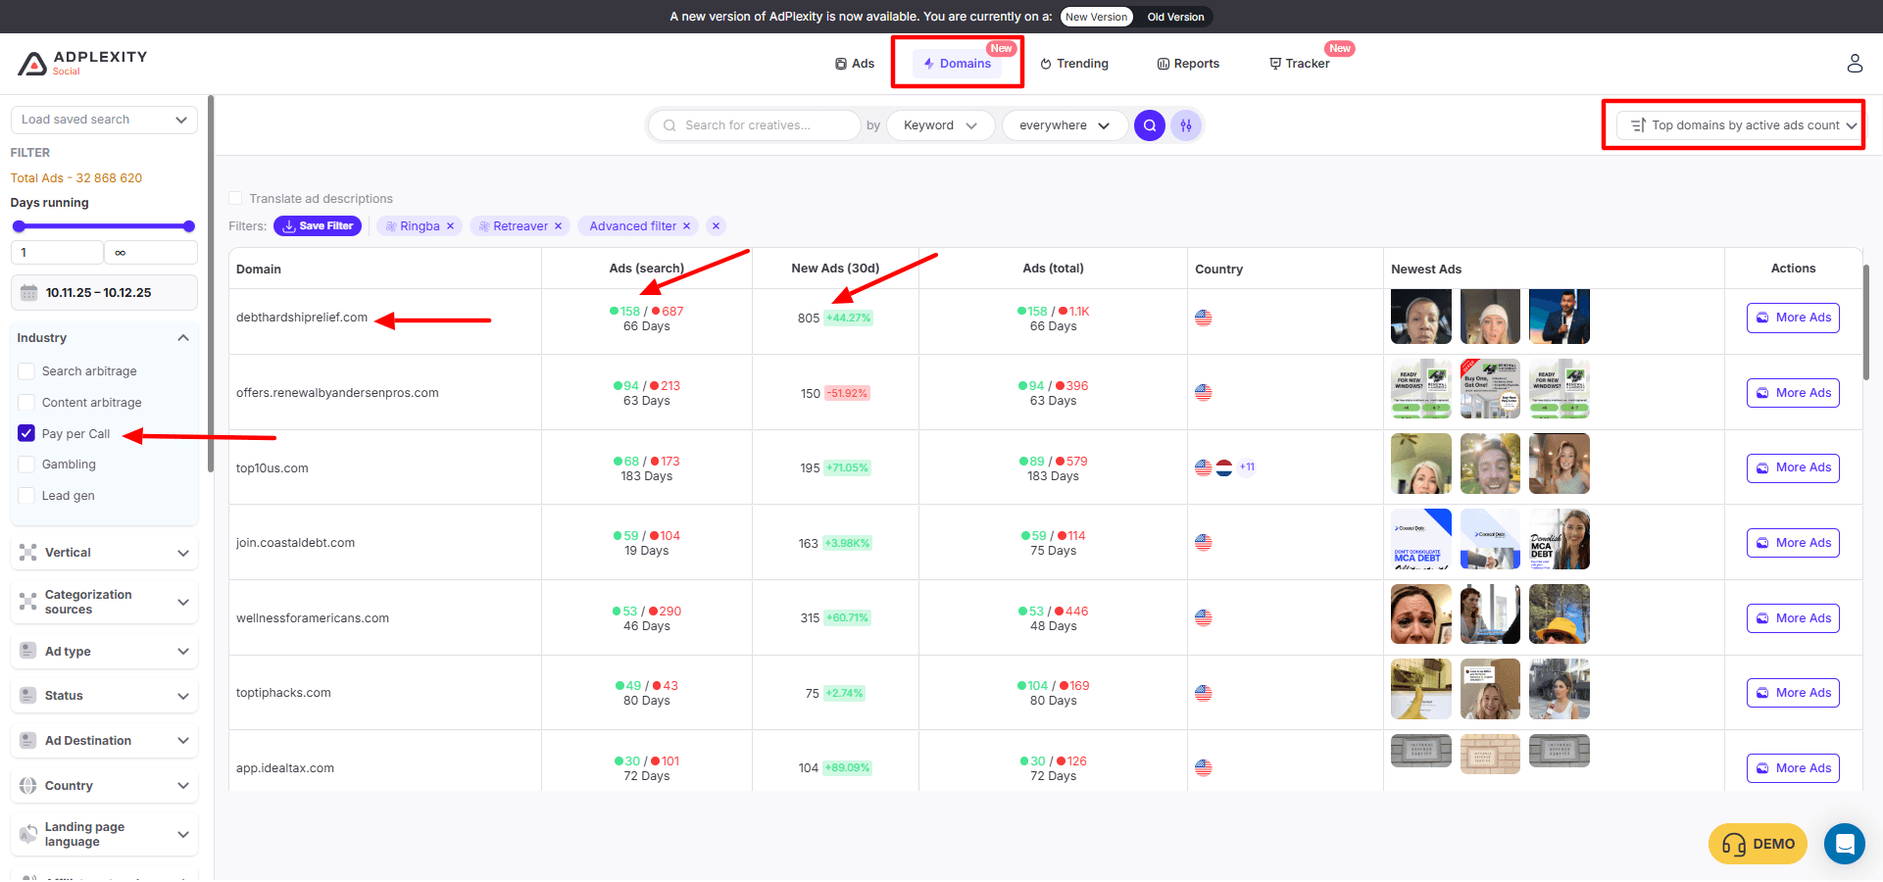Remove the Ringba filter chip
1883x882 pixels.
(x=451, y=226)
